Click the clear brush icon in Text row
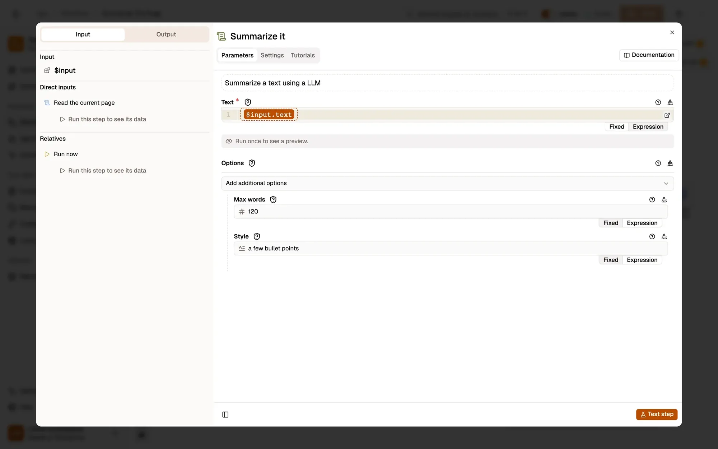 [x=670, y=102]
